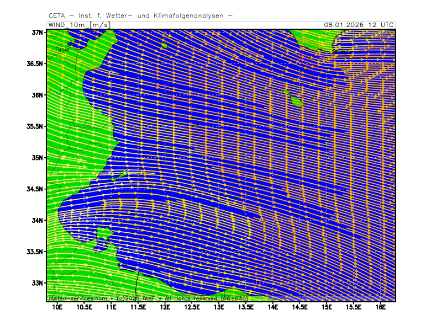Click the small Lampedusa island near 35.5N
Screen dimensions: 442x331
196,126
